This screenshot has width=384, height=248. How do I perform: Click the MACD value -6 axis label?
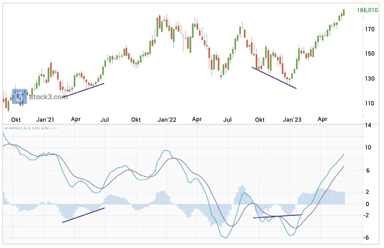click(x=366, y=238)
